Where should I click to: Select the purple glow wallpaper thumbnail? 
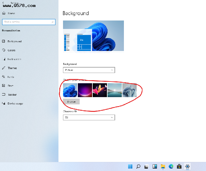[x=85, y=90]
